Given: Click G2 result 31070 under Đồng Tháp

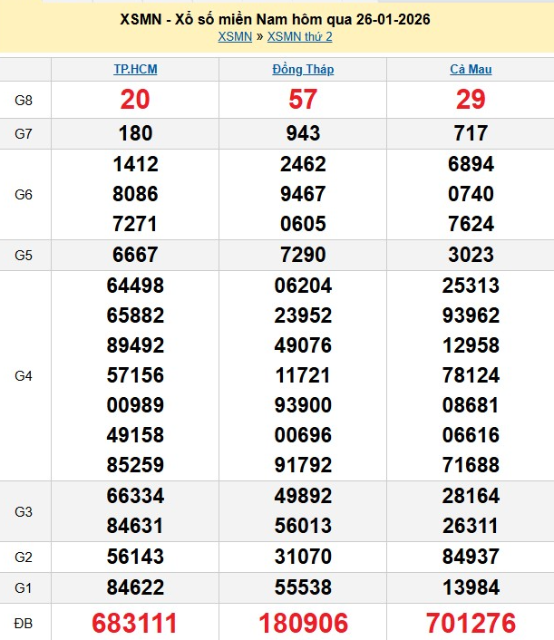Looking at the screenshot, I should point(303,558).
